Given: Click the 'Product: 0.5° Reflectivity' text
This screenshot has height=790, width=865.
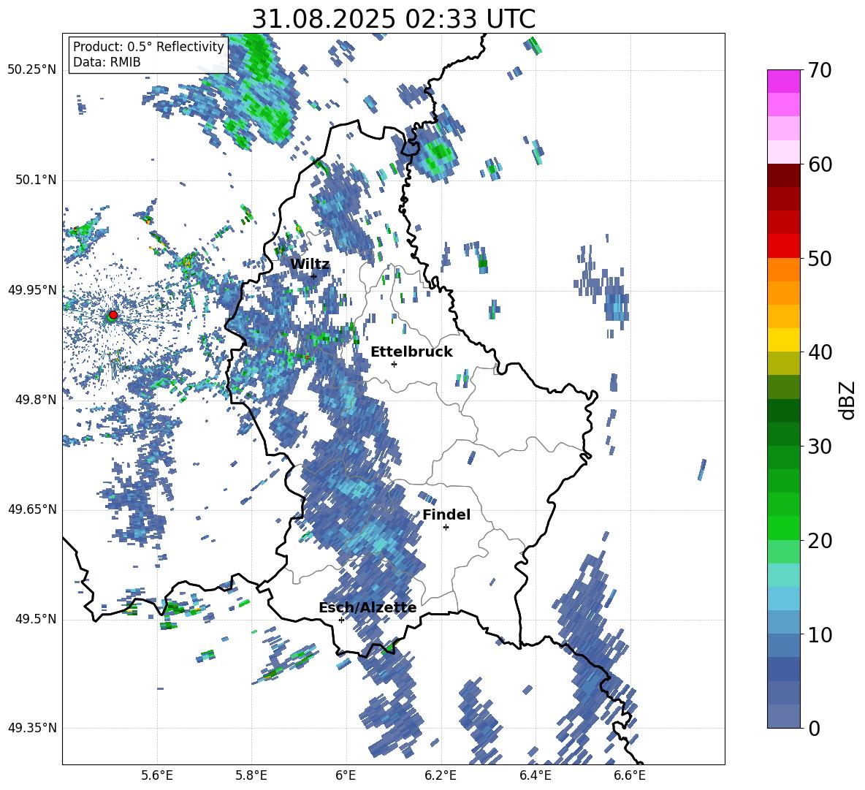Looking at the screenshot, I should coord(148,46).
